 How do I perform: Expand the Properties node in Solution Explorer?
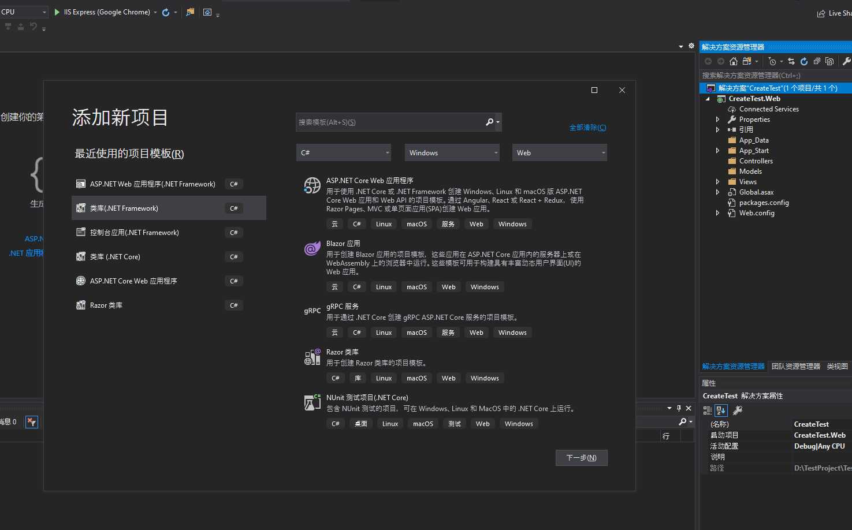pyautogui.click(x=718, y=120)
